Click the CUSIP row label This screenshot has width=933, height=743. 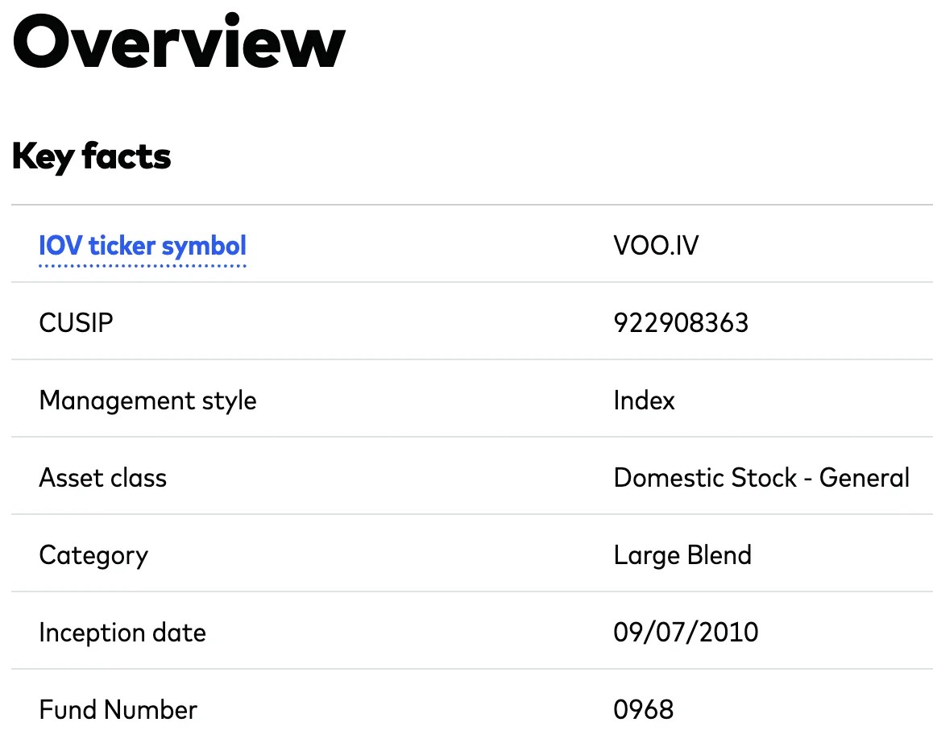click(76, 323)
